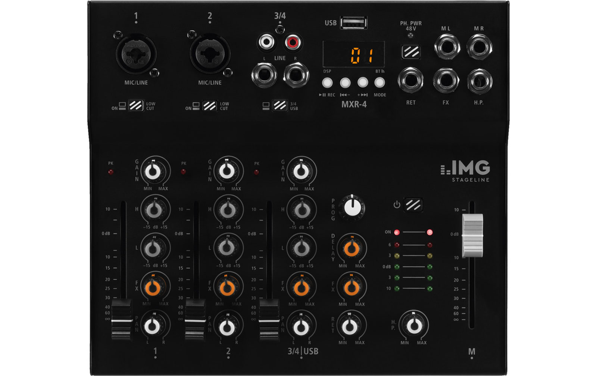
Task: Click the master FX level knob
Action: [x=351, y=288]
